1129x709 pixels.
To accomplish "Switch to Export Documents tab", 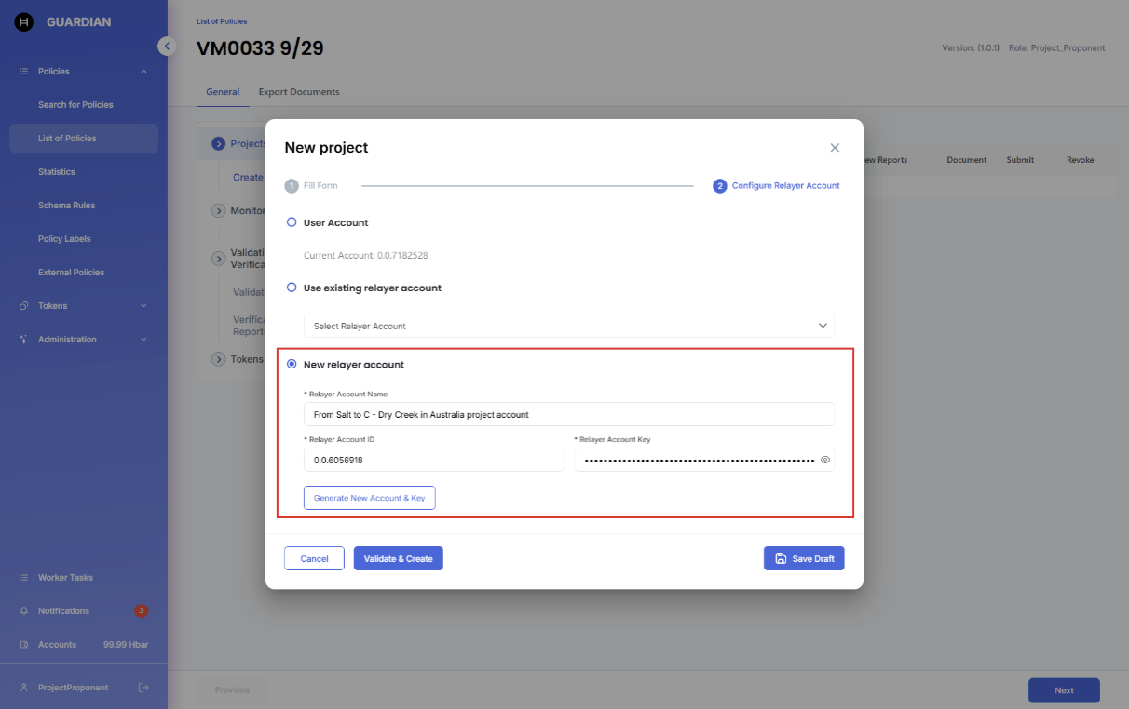I will 299,92.
